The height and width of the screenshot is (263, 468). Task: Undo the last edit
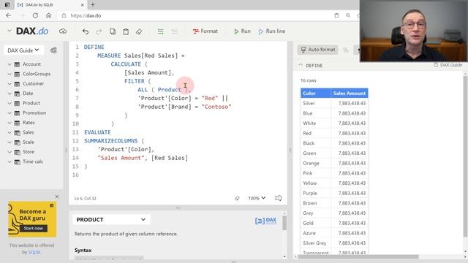tap(86, 31)
